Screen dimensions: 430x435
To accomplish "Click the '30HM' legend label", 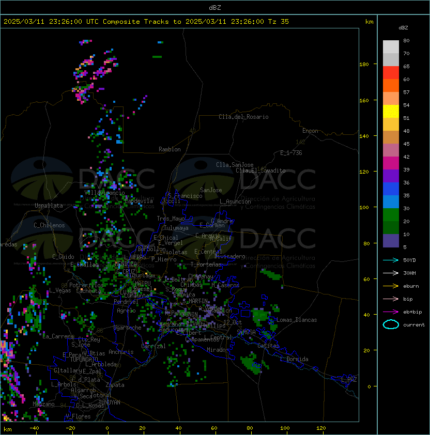I will click(x=409, y=273).
